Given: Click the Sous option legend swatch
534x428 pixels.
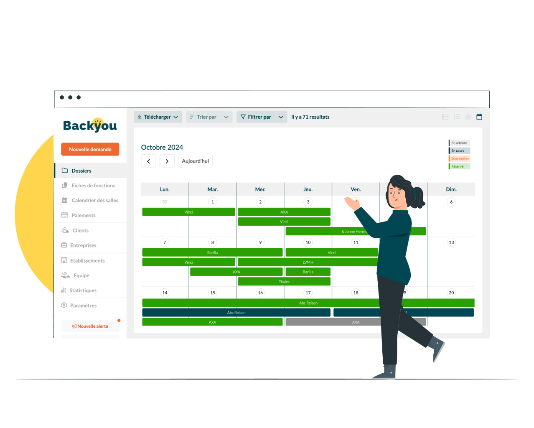Looking at the screenshot, I should (460, 158).
